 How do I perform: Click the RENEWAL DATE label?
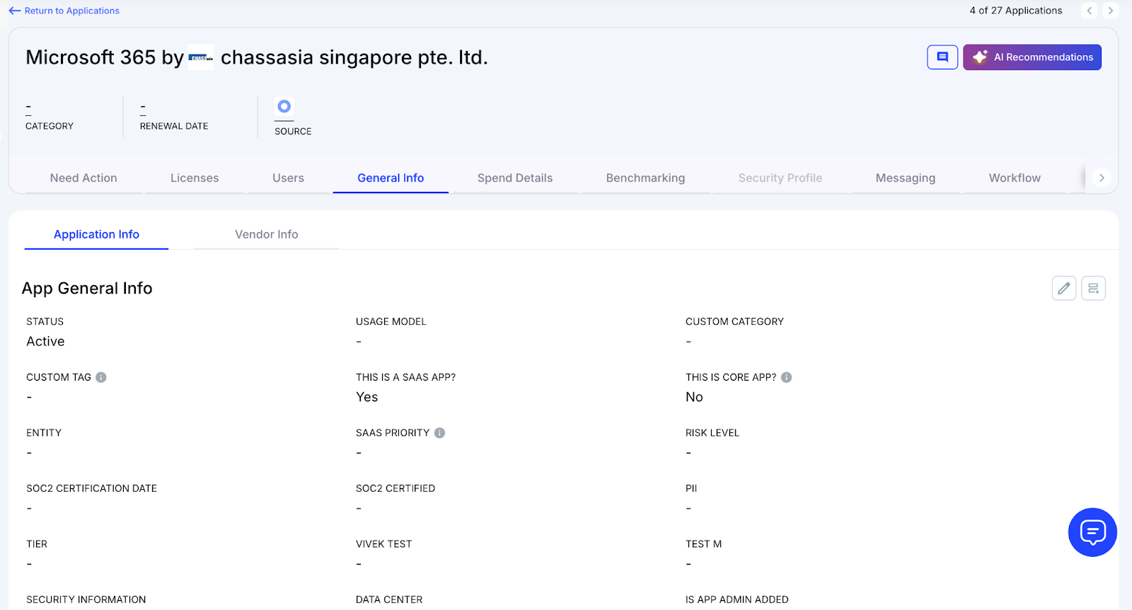(x=174, y=126)
